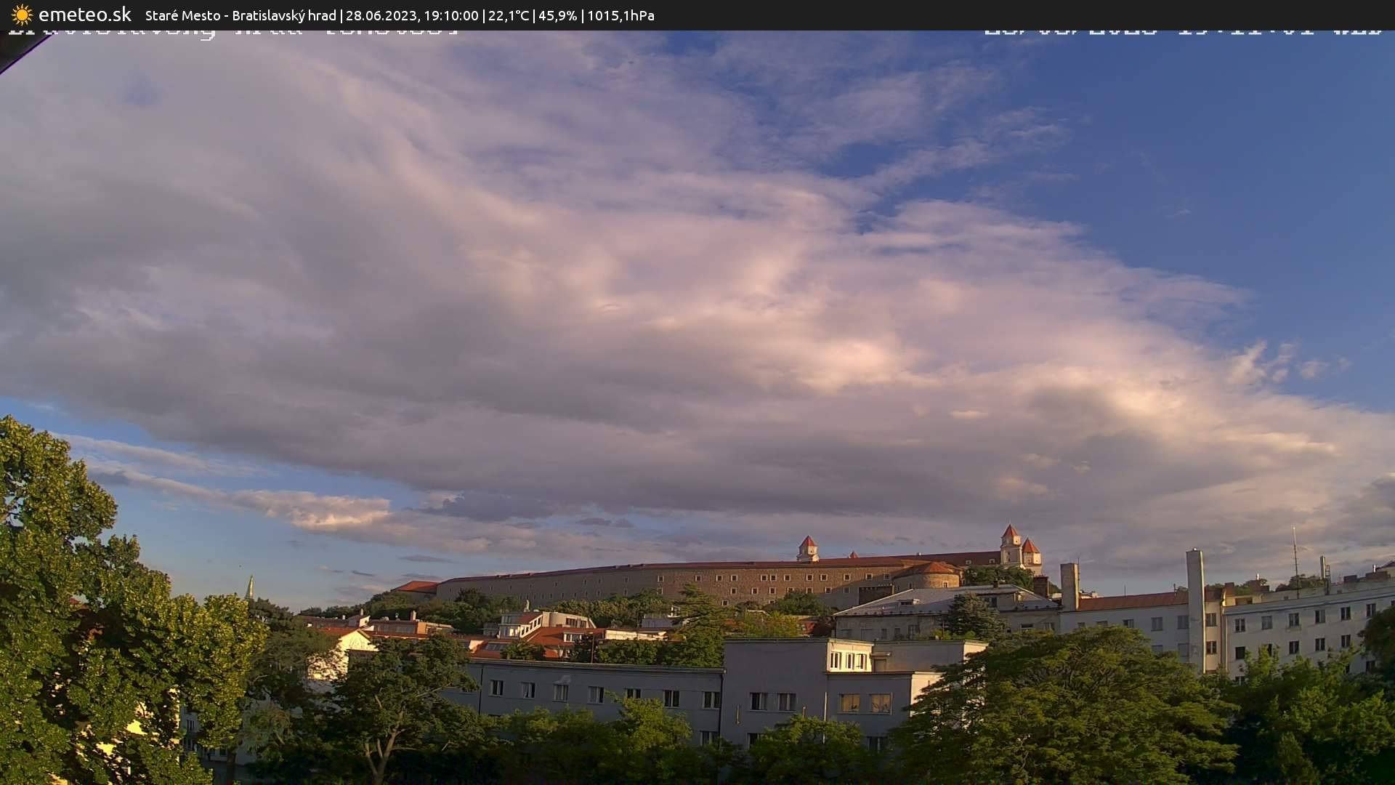Click the Staré Mesto - Bratislavský hrad label
Image resolution: width=1395 pixels, height=785 pixels.
coord(240,15)
